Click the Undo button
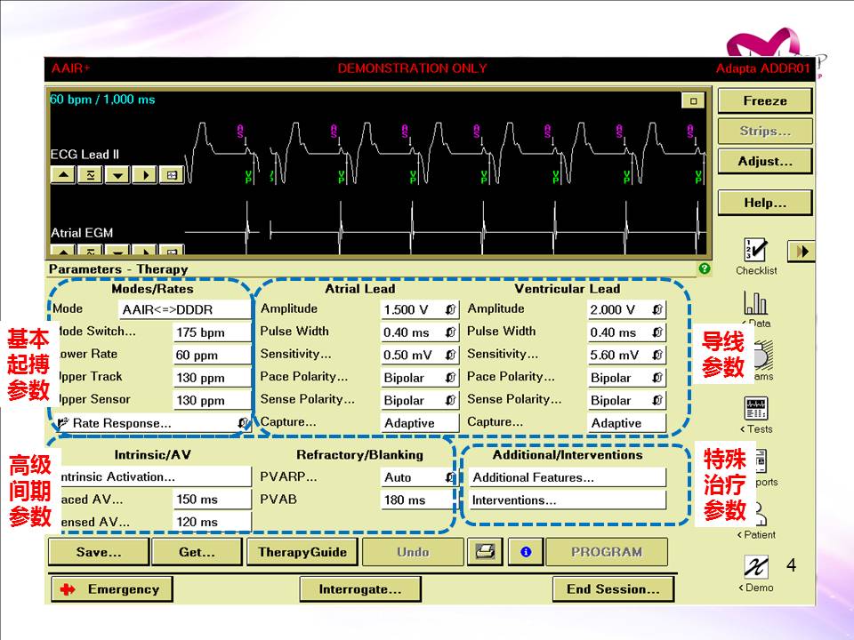Screen dimensions: 854x640 [413, 552]
